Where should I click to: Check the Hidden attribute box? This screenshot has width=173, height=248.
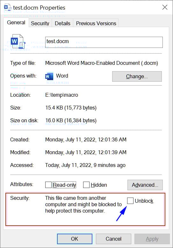pyautogui.click(x=86, y=185)
